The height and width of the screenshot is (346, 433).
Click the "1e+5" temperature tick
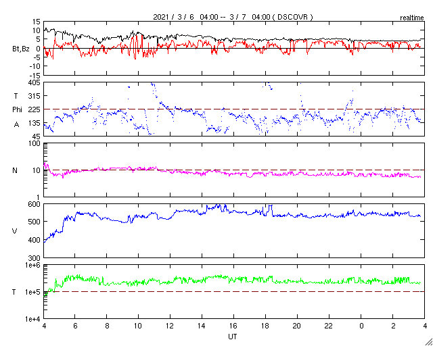(x=33, y=292)
